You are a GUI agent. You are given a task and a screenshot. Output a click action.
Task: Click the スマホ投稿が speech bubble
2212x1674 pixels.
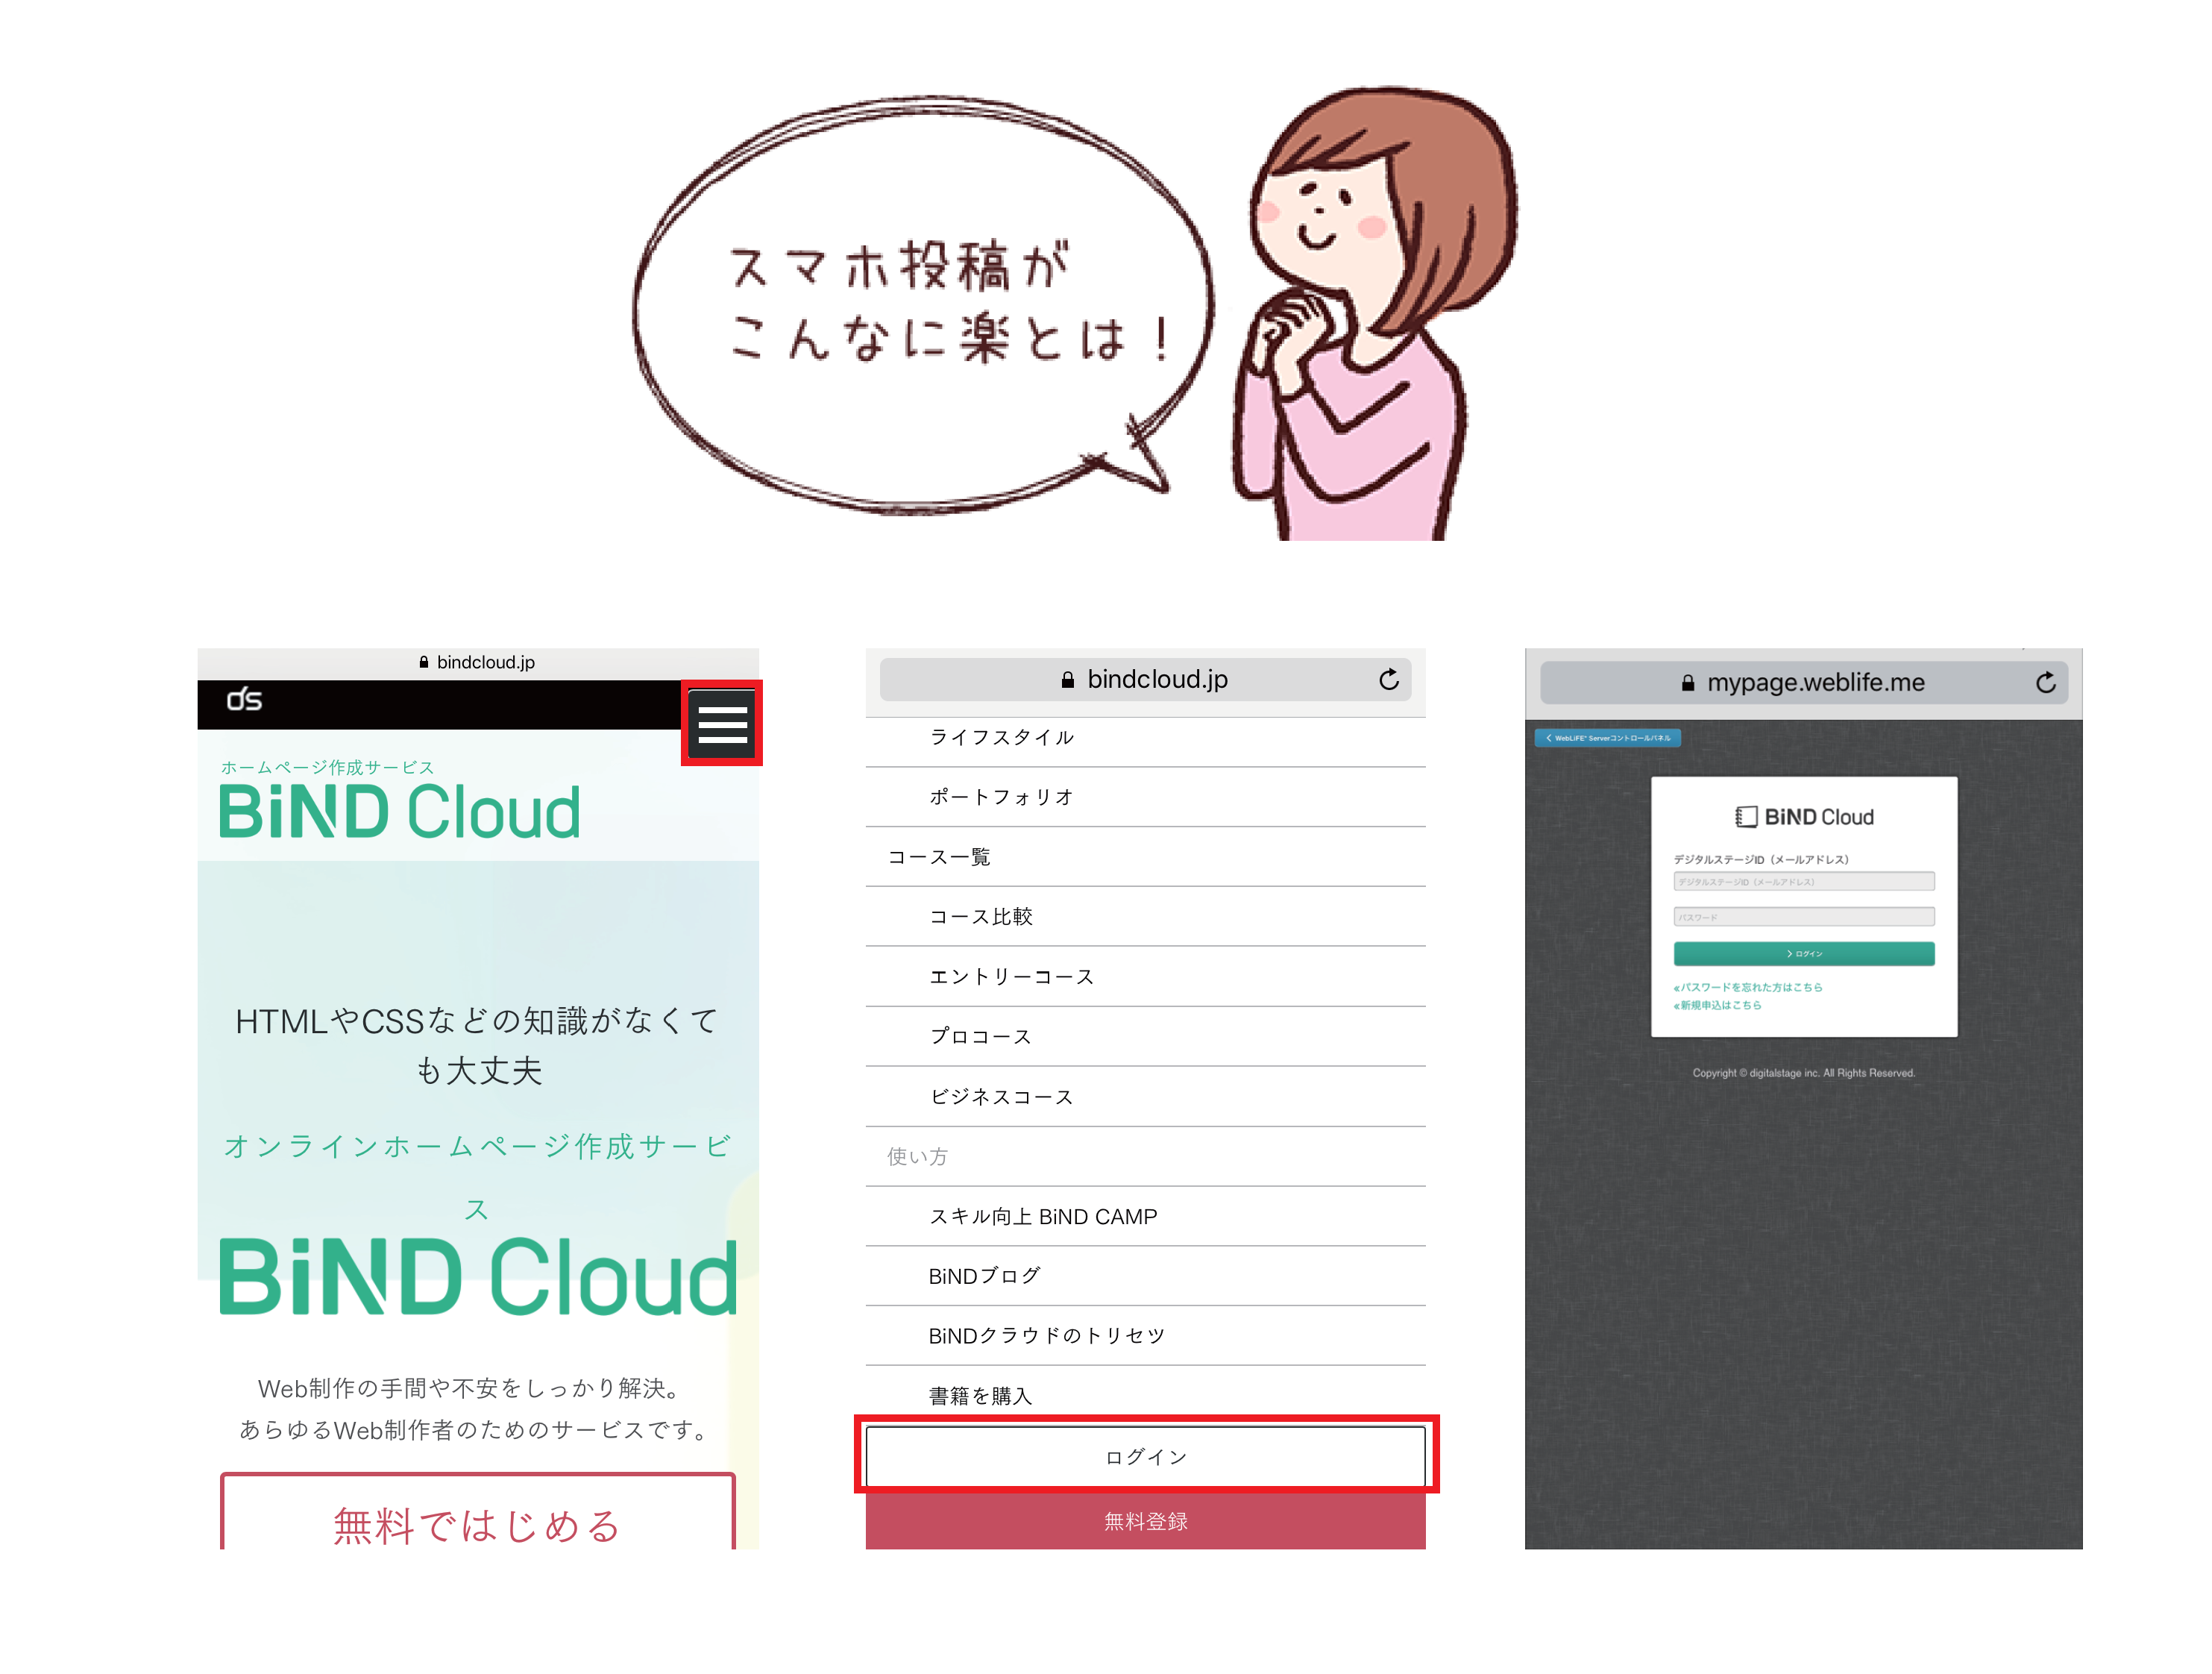[923, 305]
